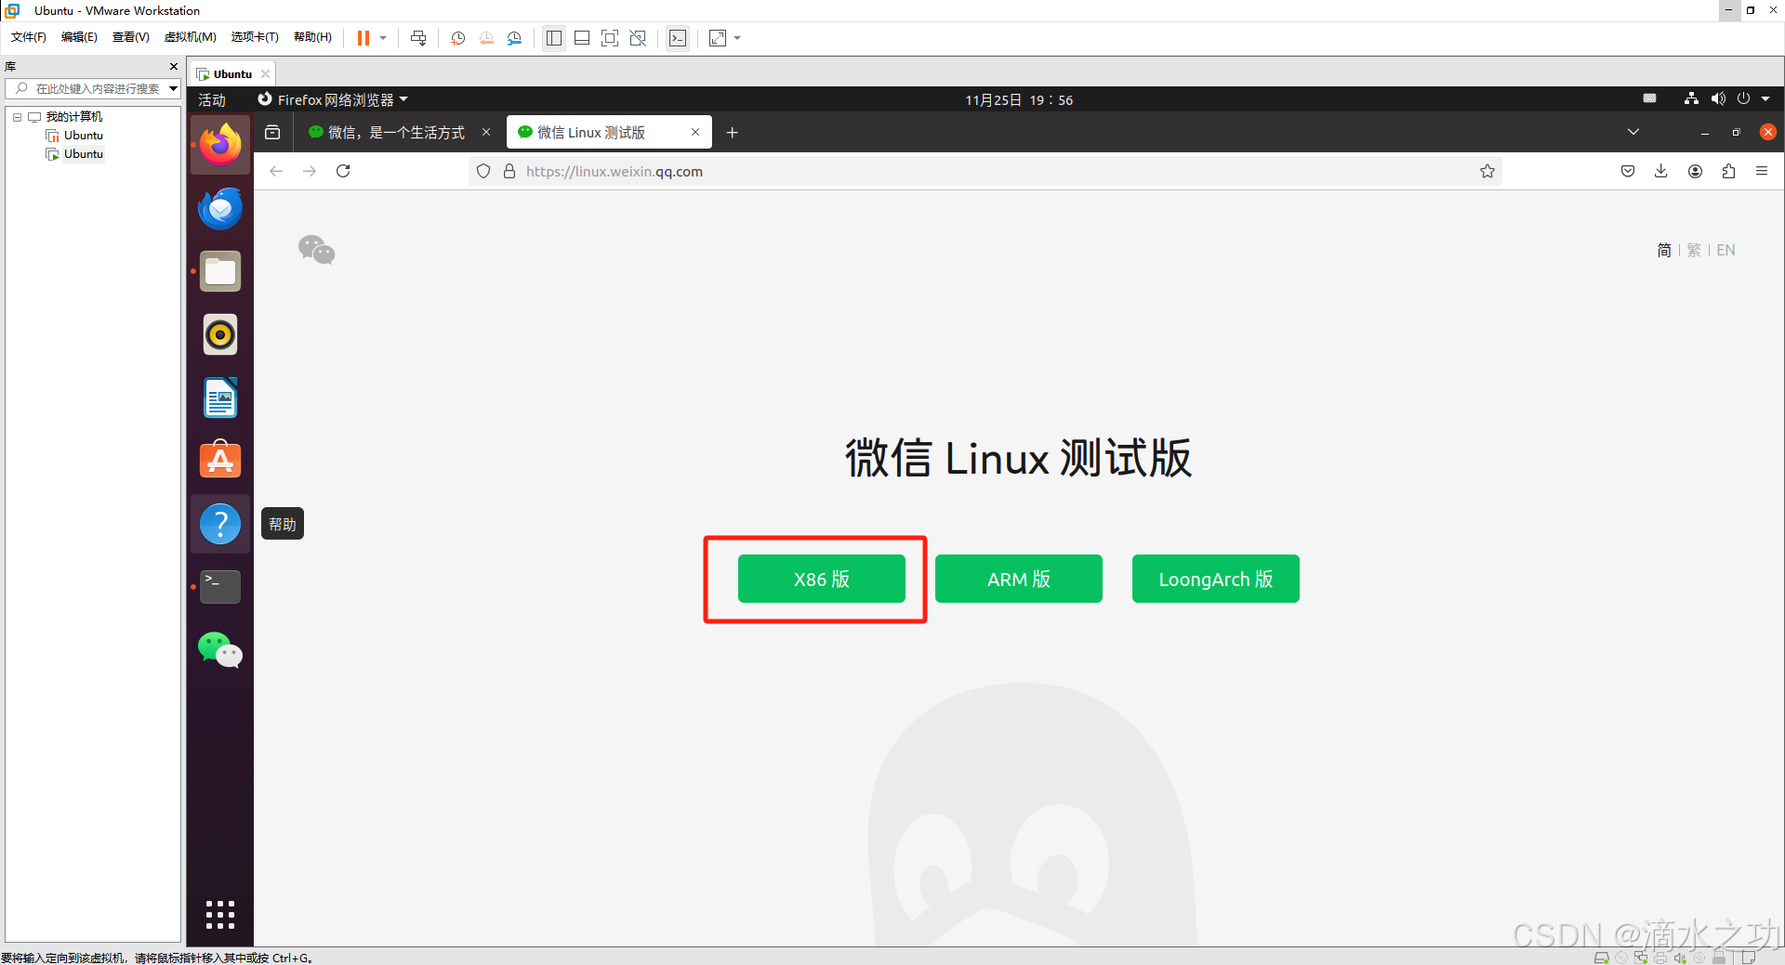Toggle VMware Unity mode icon
Image resolution: width=1785 pixels, height=965 pixels.
click(638, 38)
